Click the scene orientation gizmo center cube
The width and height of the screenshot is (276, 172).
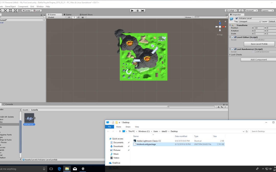click(220, 27)
